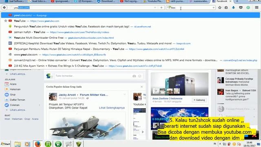The width and height of the screenshot is (261, 147).
Task: Choose 'Pengunduh YouTube online gratis' suggestion
Action: point(130,27)
